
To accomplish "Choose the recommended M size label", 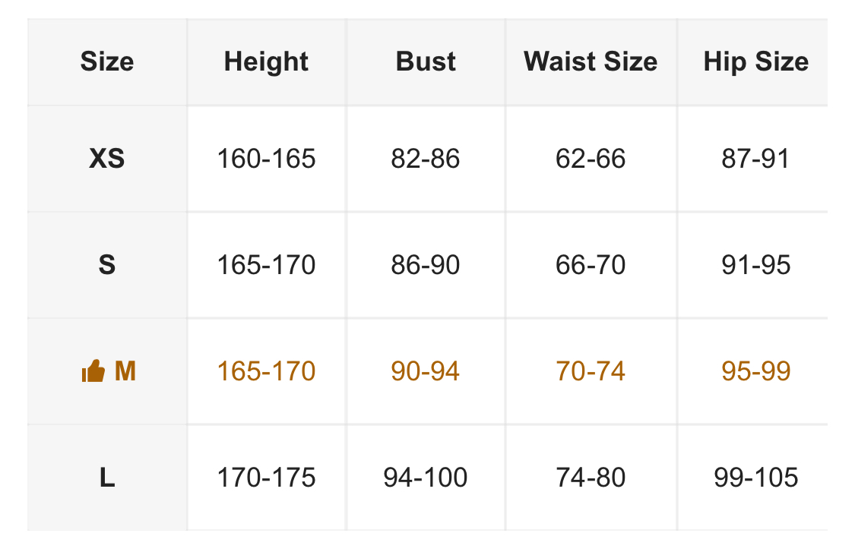I will pyautogui.click(x=125, y=371).
